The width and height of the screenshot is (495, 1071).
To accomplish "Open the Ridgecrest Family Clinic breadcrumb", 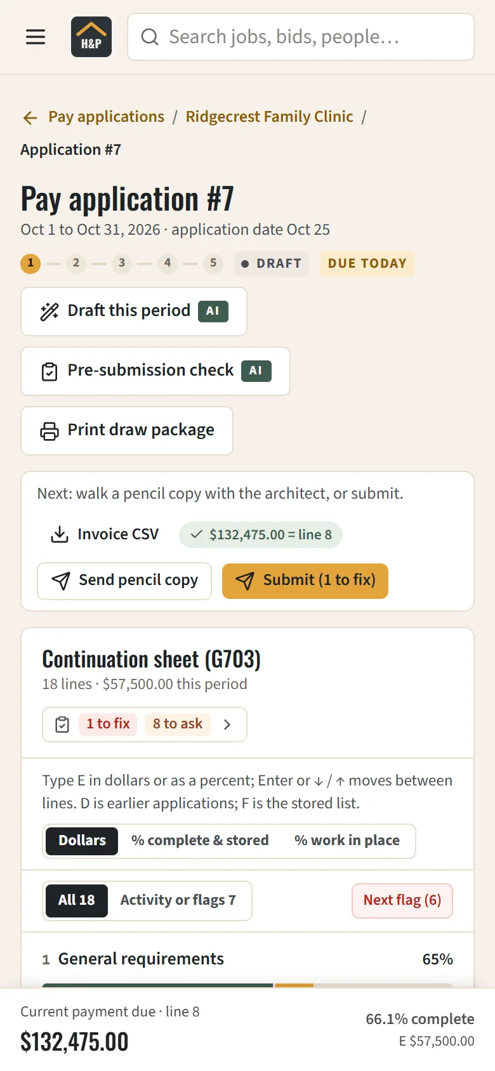I will click(x=269, y=117).
